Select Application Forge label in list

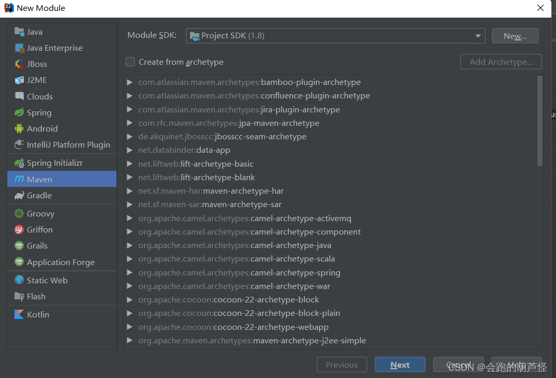tap(61, 262)
